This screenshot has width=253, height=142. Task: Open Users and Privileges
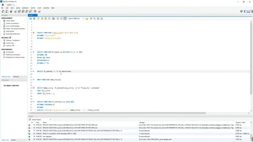pyautogui.click(x=13, y=26)
